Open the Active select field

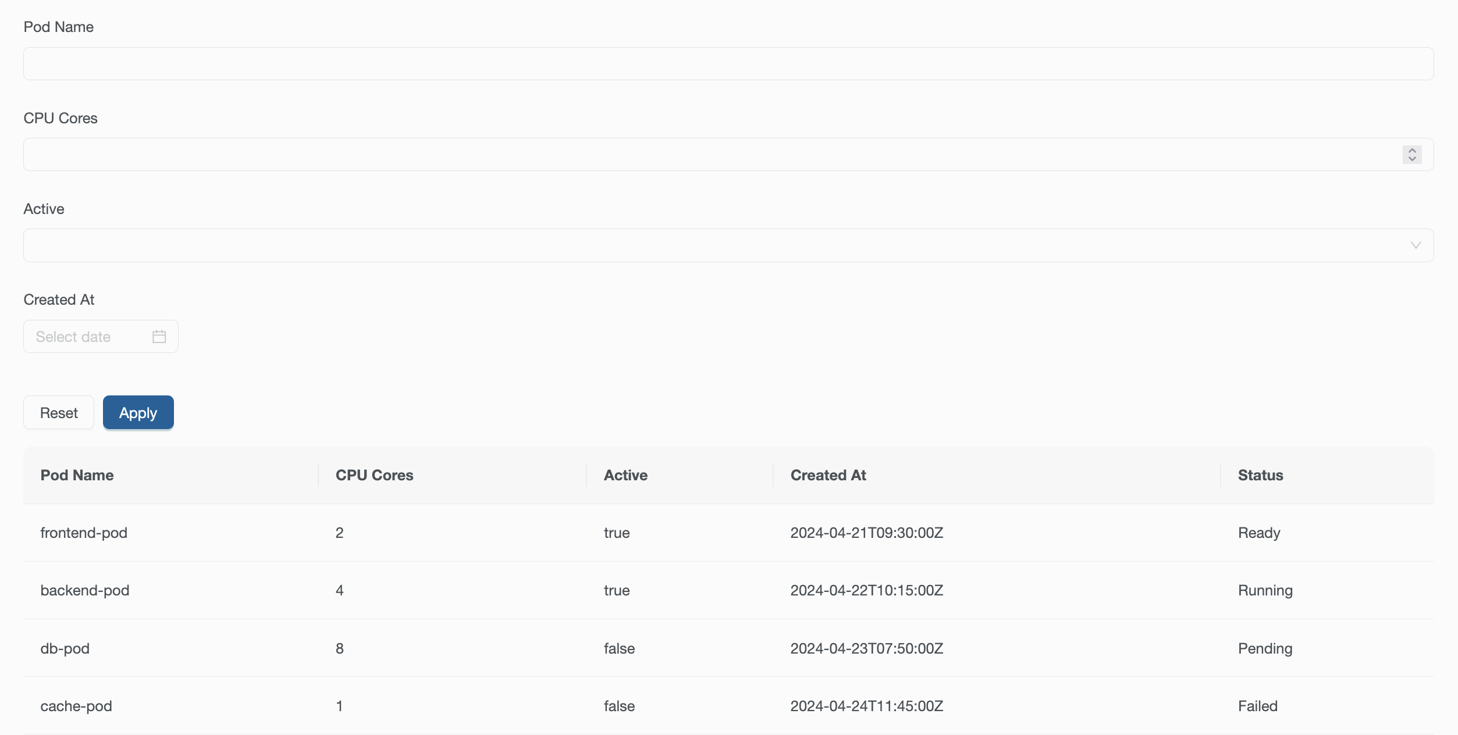[x=698, y=245]
